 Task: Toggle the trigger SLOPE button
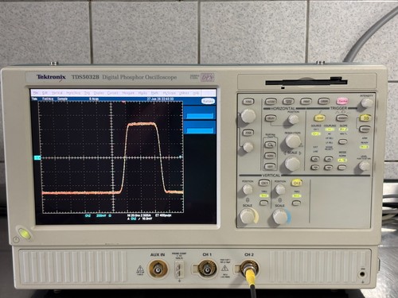pyautogui.click(x=343, y=141)
